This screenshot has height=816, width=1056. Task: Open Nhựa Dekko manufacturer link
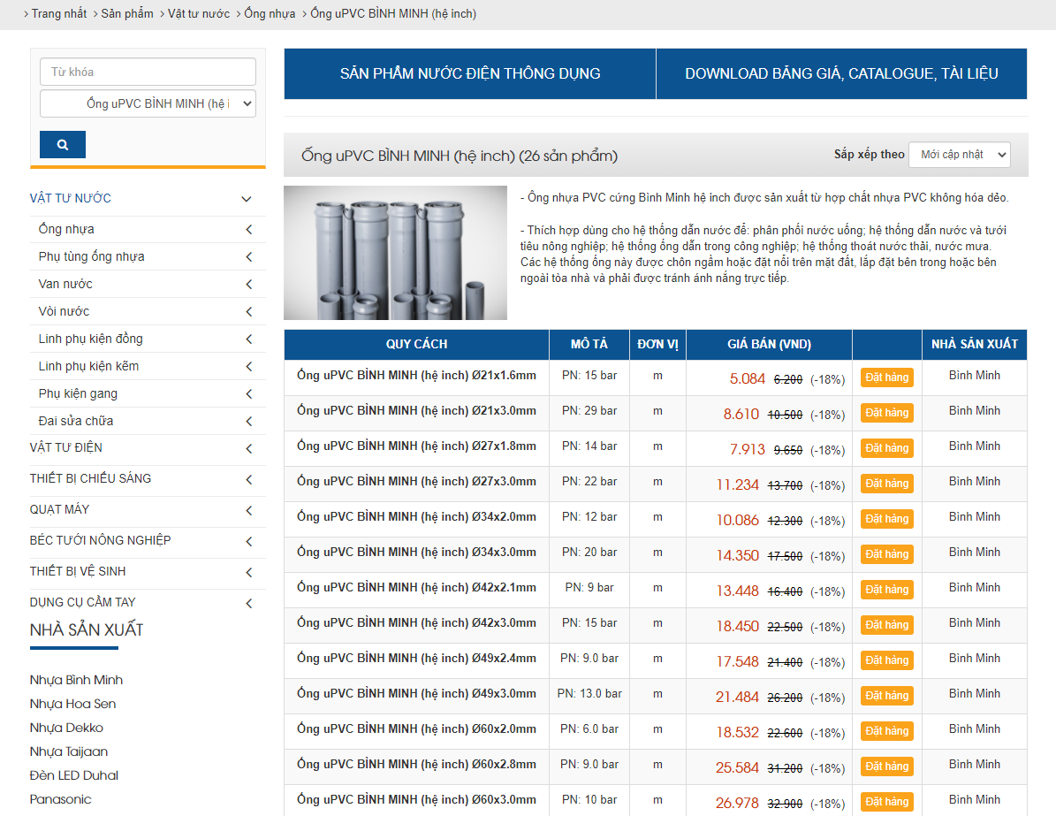66,728
